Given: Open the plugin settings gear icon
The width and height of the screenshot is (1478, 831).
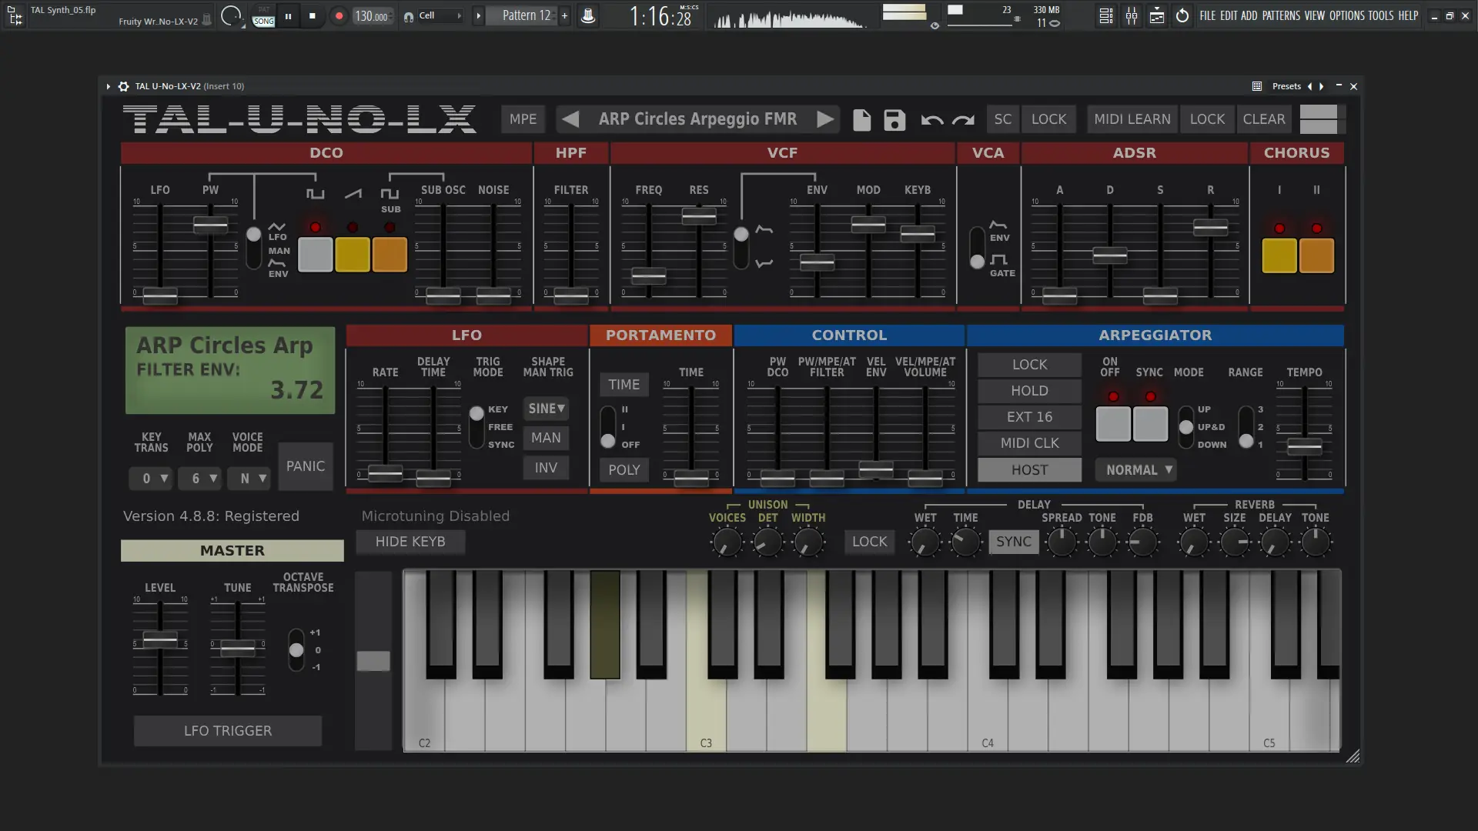Looking at the screenshot, I should coord(123,86).
